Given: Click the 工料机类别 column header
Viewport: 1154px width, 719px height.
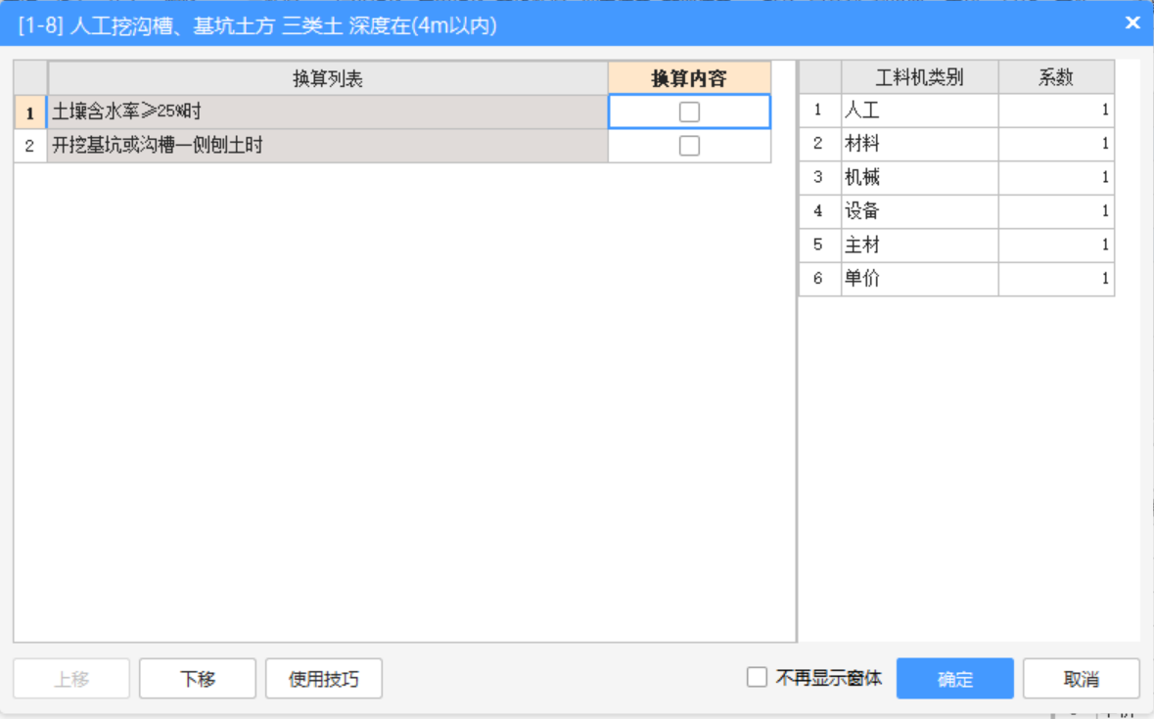Looking at the screenshot, I should coord(919,78).
